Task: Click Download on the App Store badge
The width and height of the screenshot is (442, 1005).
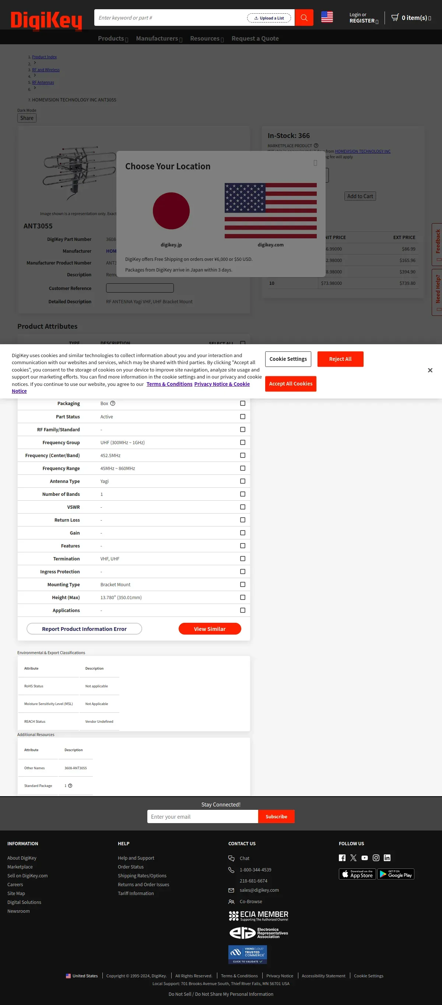Action: [x=357, y=874]
